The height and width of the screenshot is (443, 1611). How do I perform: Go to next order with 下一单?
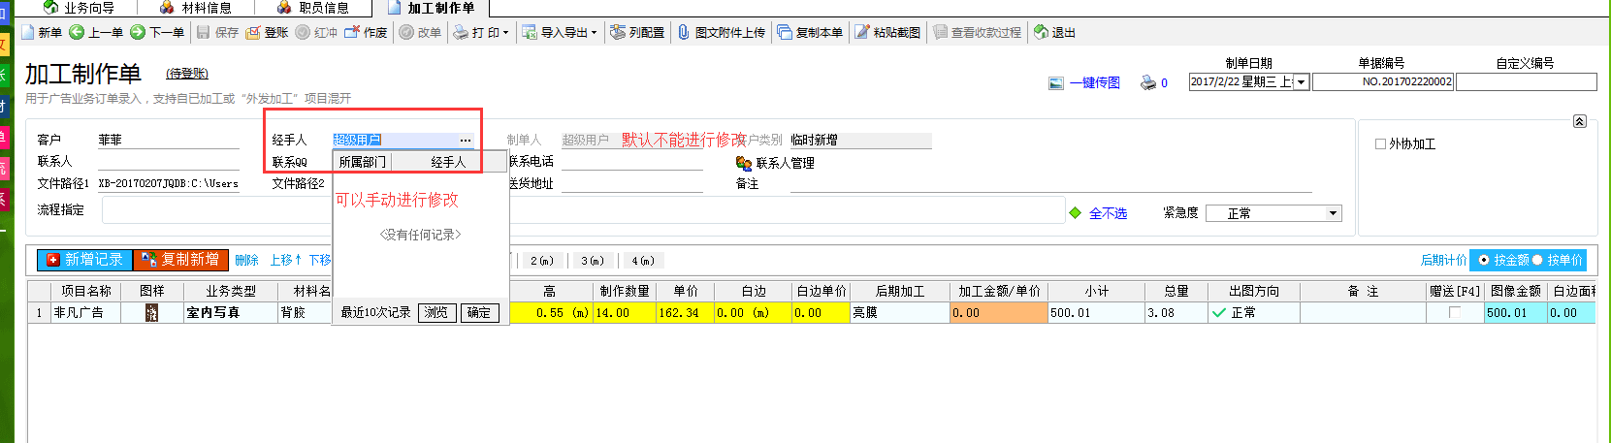click(x=139, y=33)
